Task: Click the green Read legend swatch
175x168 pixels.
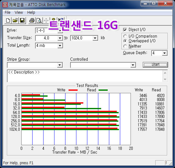Action: click(103, 90)
